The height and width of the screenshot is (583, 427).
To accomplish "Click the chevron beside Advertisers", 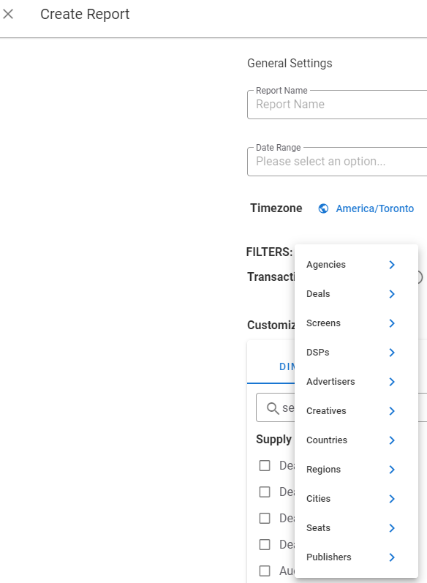I will [392, 382].
